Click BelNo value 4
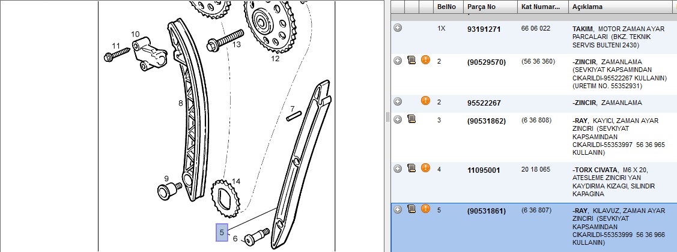 click(x=439, y=169)
